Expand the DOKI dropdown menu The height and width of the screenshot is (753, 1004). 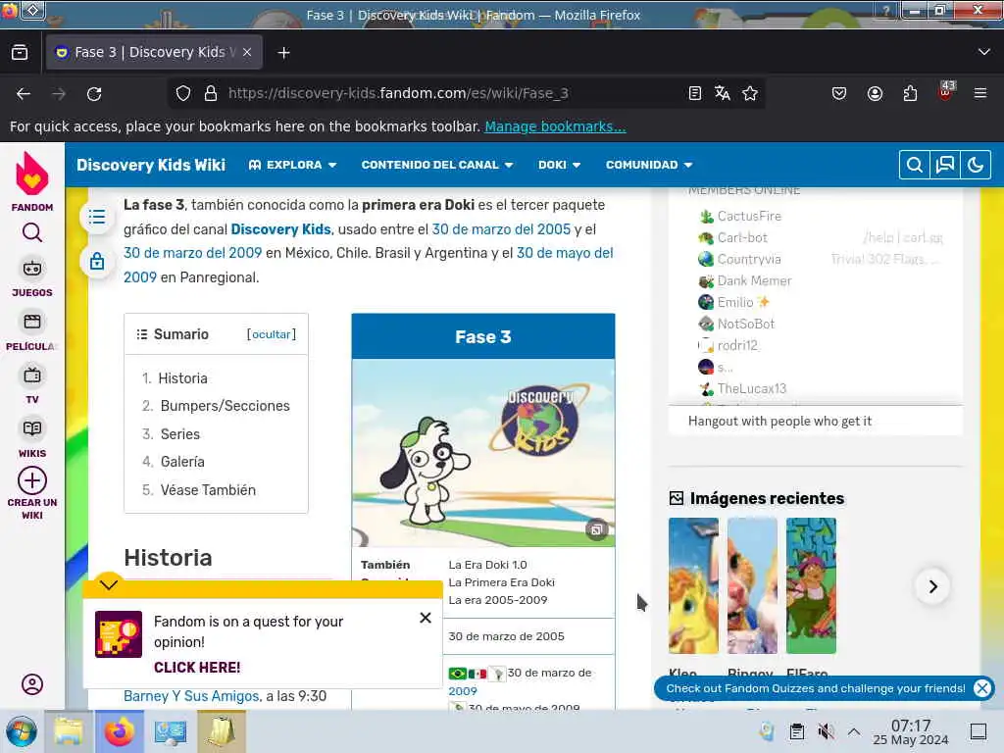[560, 165]
